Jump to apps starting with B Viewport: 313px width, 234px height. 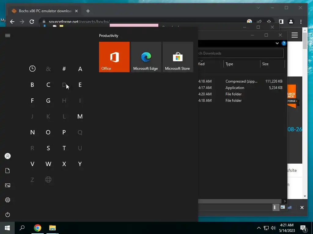(x=32, y=85)
